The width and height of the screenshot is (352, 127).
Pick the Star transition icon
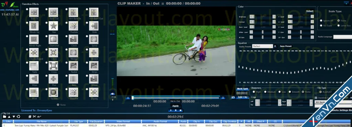click(53, 26)
